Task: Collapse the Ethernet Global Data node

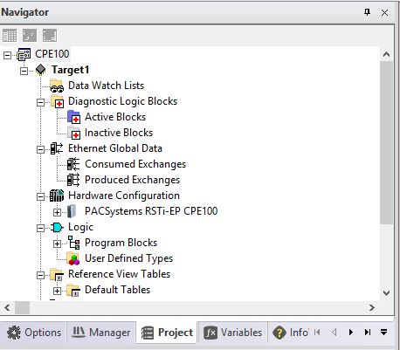Action: [x=40, y=149]
